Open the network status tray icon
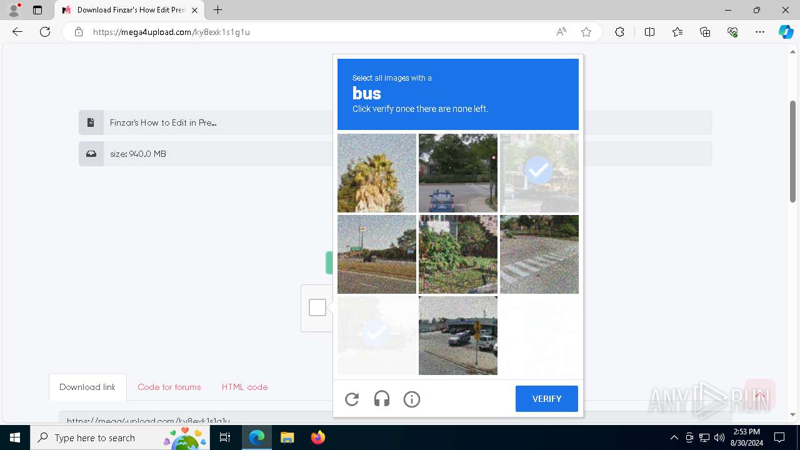The width and height of the screenshot is (800, 450). 704,437
